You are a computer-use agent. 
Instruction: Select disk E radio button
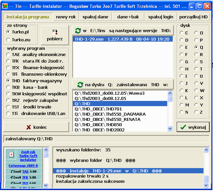click(182, 47)
